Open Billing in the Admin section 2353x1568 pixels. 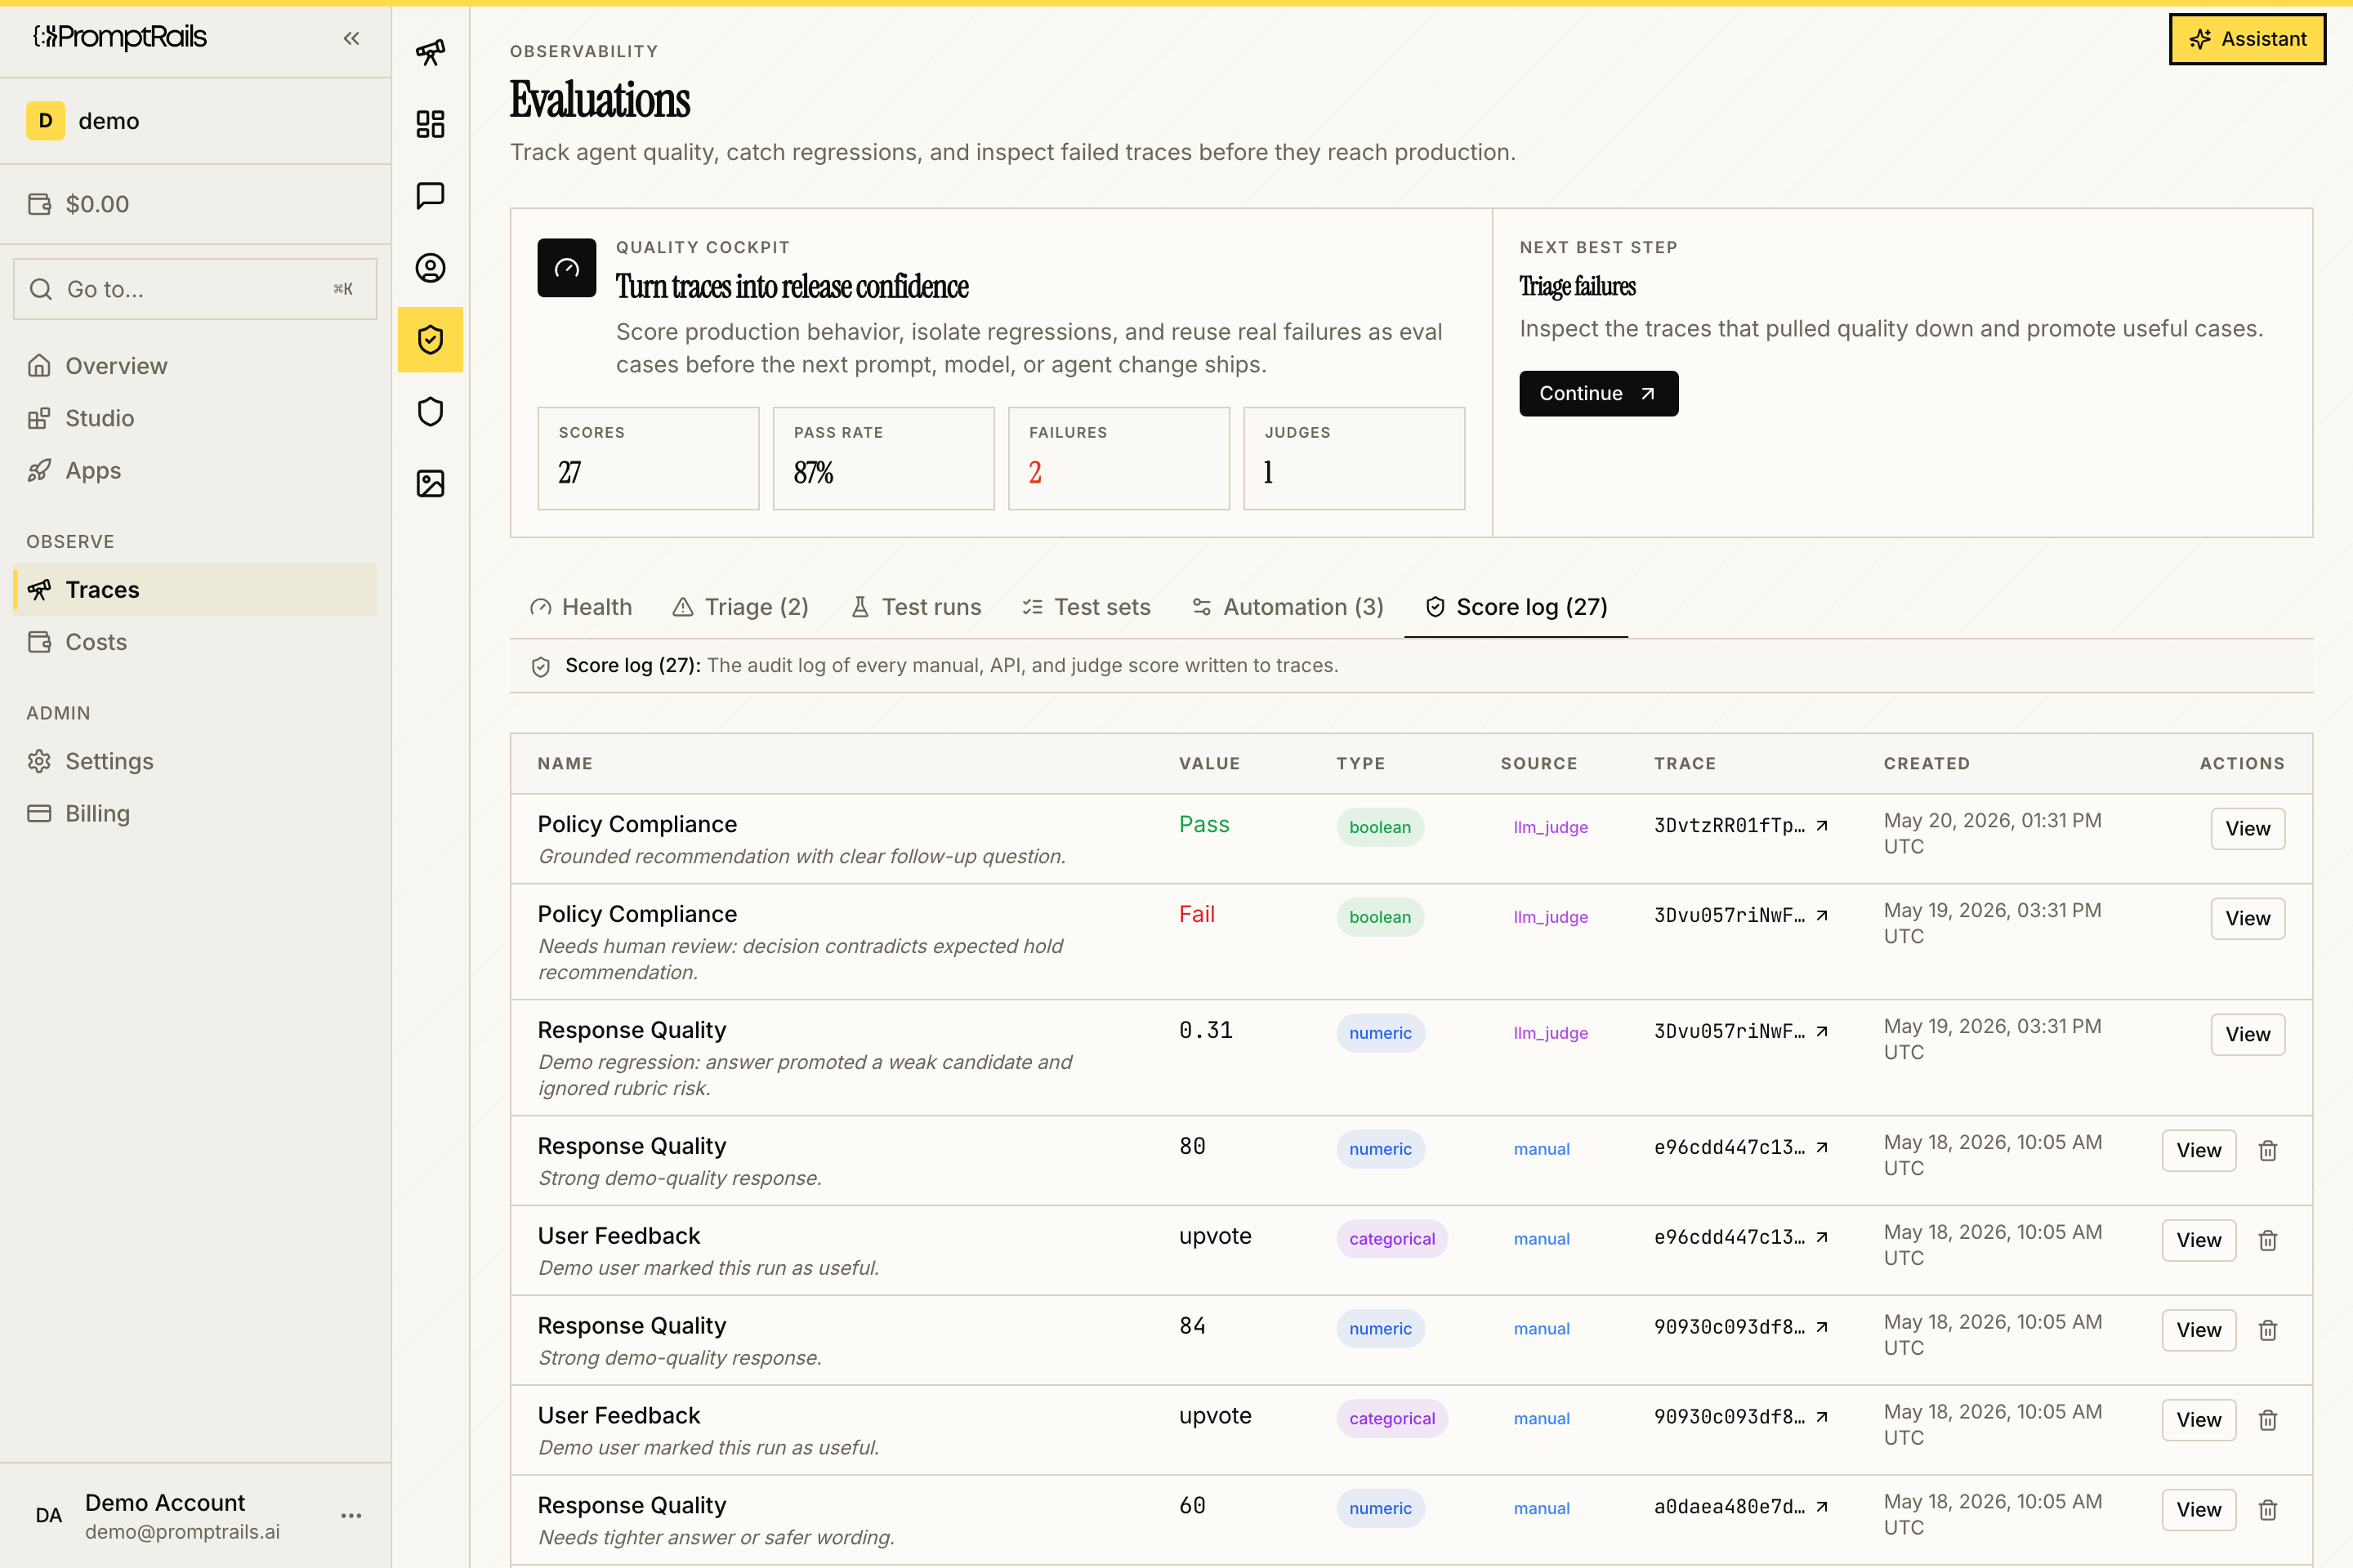(195, 814)
